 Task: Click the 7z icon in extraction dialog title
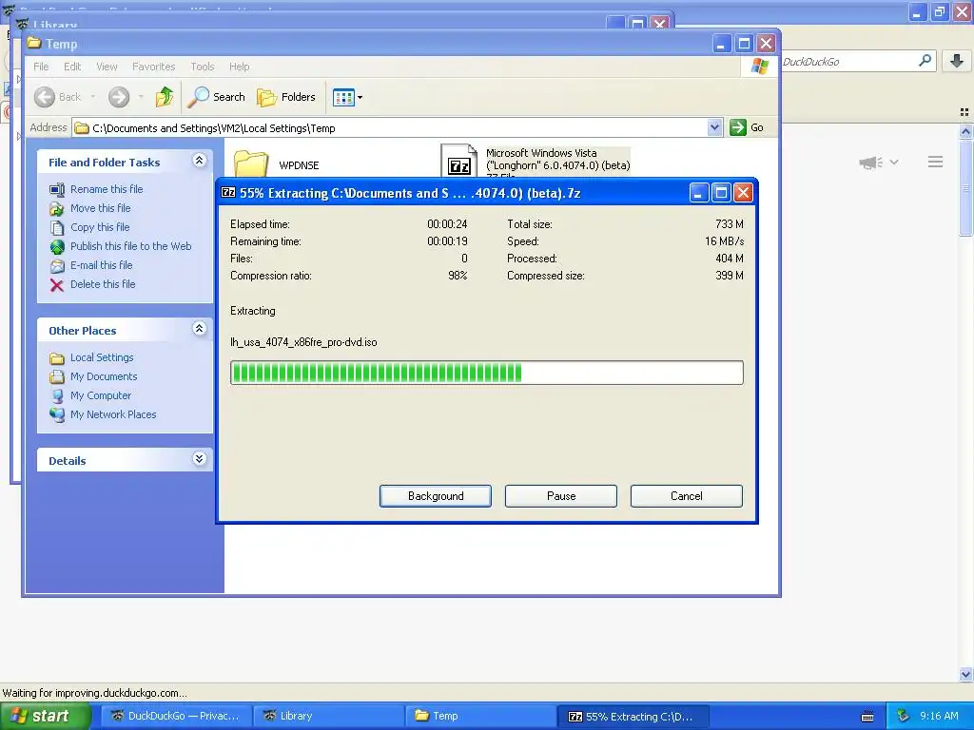point(228,192)
